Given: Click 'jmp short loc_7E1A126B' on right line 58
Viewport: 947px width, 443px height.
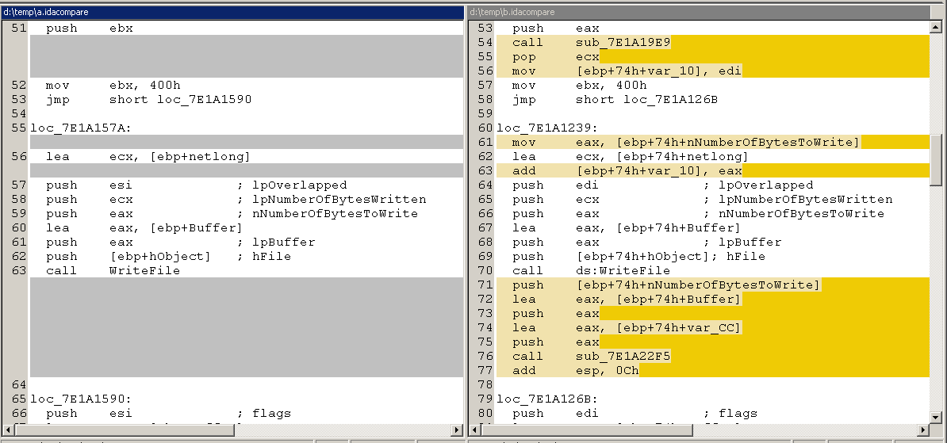Looking at the screenshot, I should tap(615, 100).
